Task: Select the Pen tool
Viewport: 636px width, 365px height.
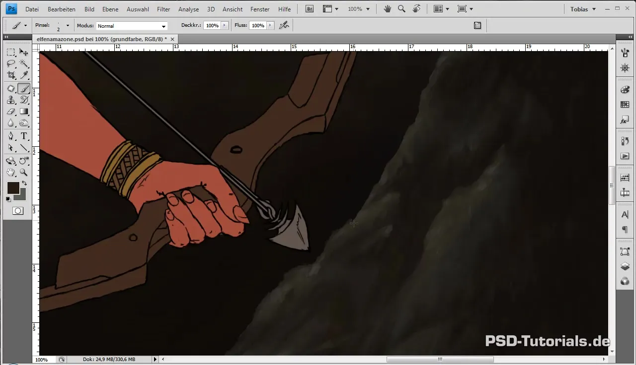Action: tap(11, 136)
